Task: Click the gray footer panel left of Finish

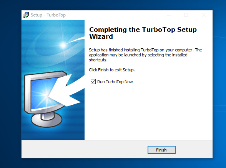Action: pyautogui.click(x=84, y=150)
